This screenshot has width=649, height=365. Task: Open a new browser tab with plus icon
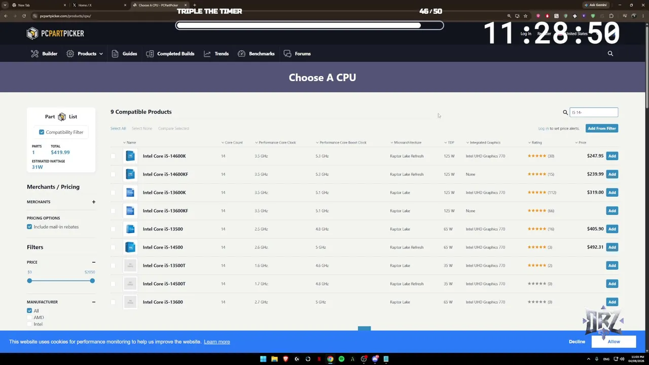tap(195, 5)
